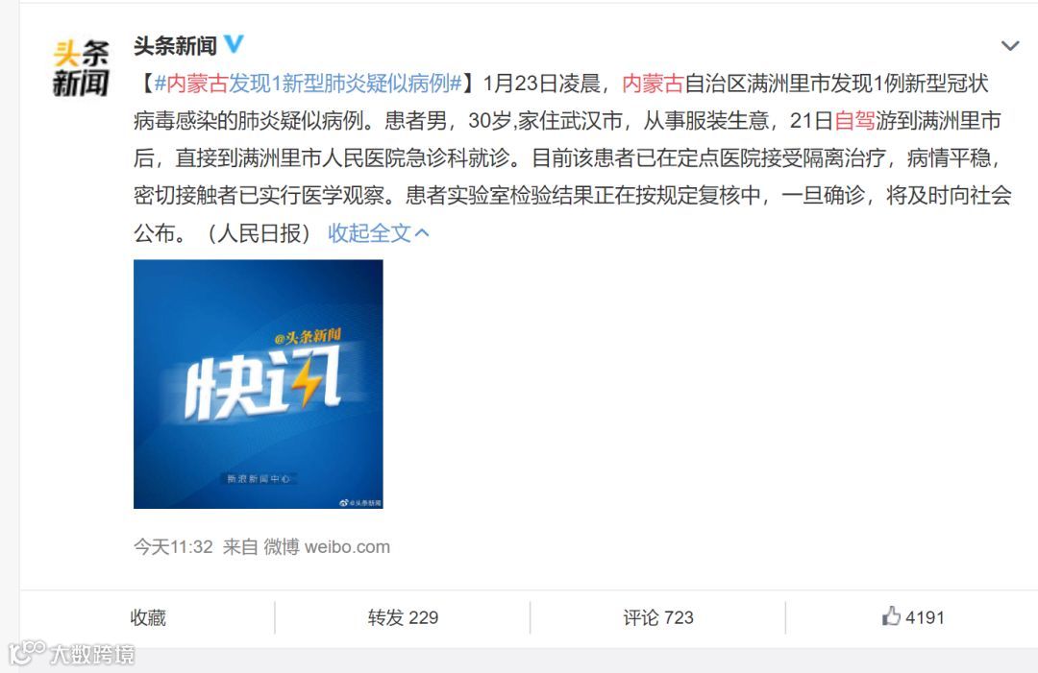Screen dimensions: 1038x673
Task: Click the 收藏 button
Action: tap(148, 617)
